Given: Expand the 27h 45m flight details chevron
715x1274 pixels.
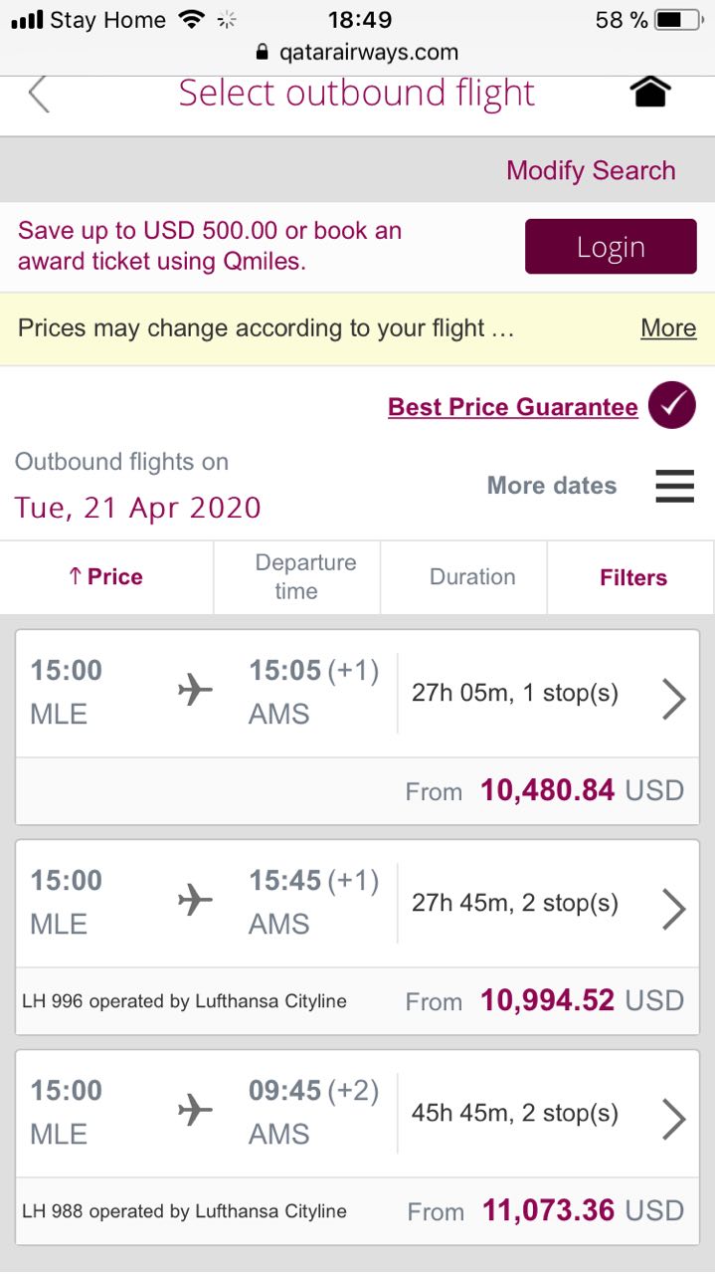Looking at the screenshot, I should click(x=673, y=909).
